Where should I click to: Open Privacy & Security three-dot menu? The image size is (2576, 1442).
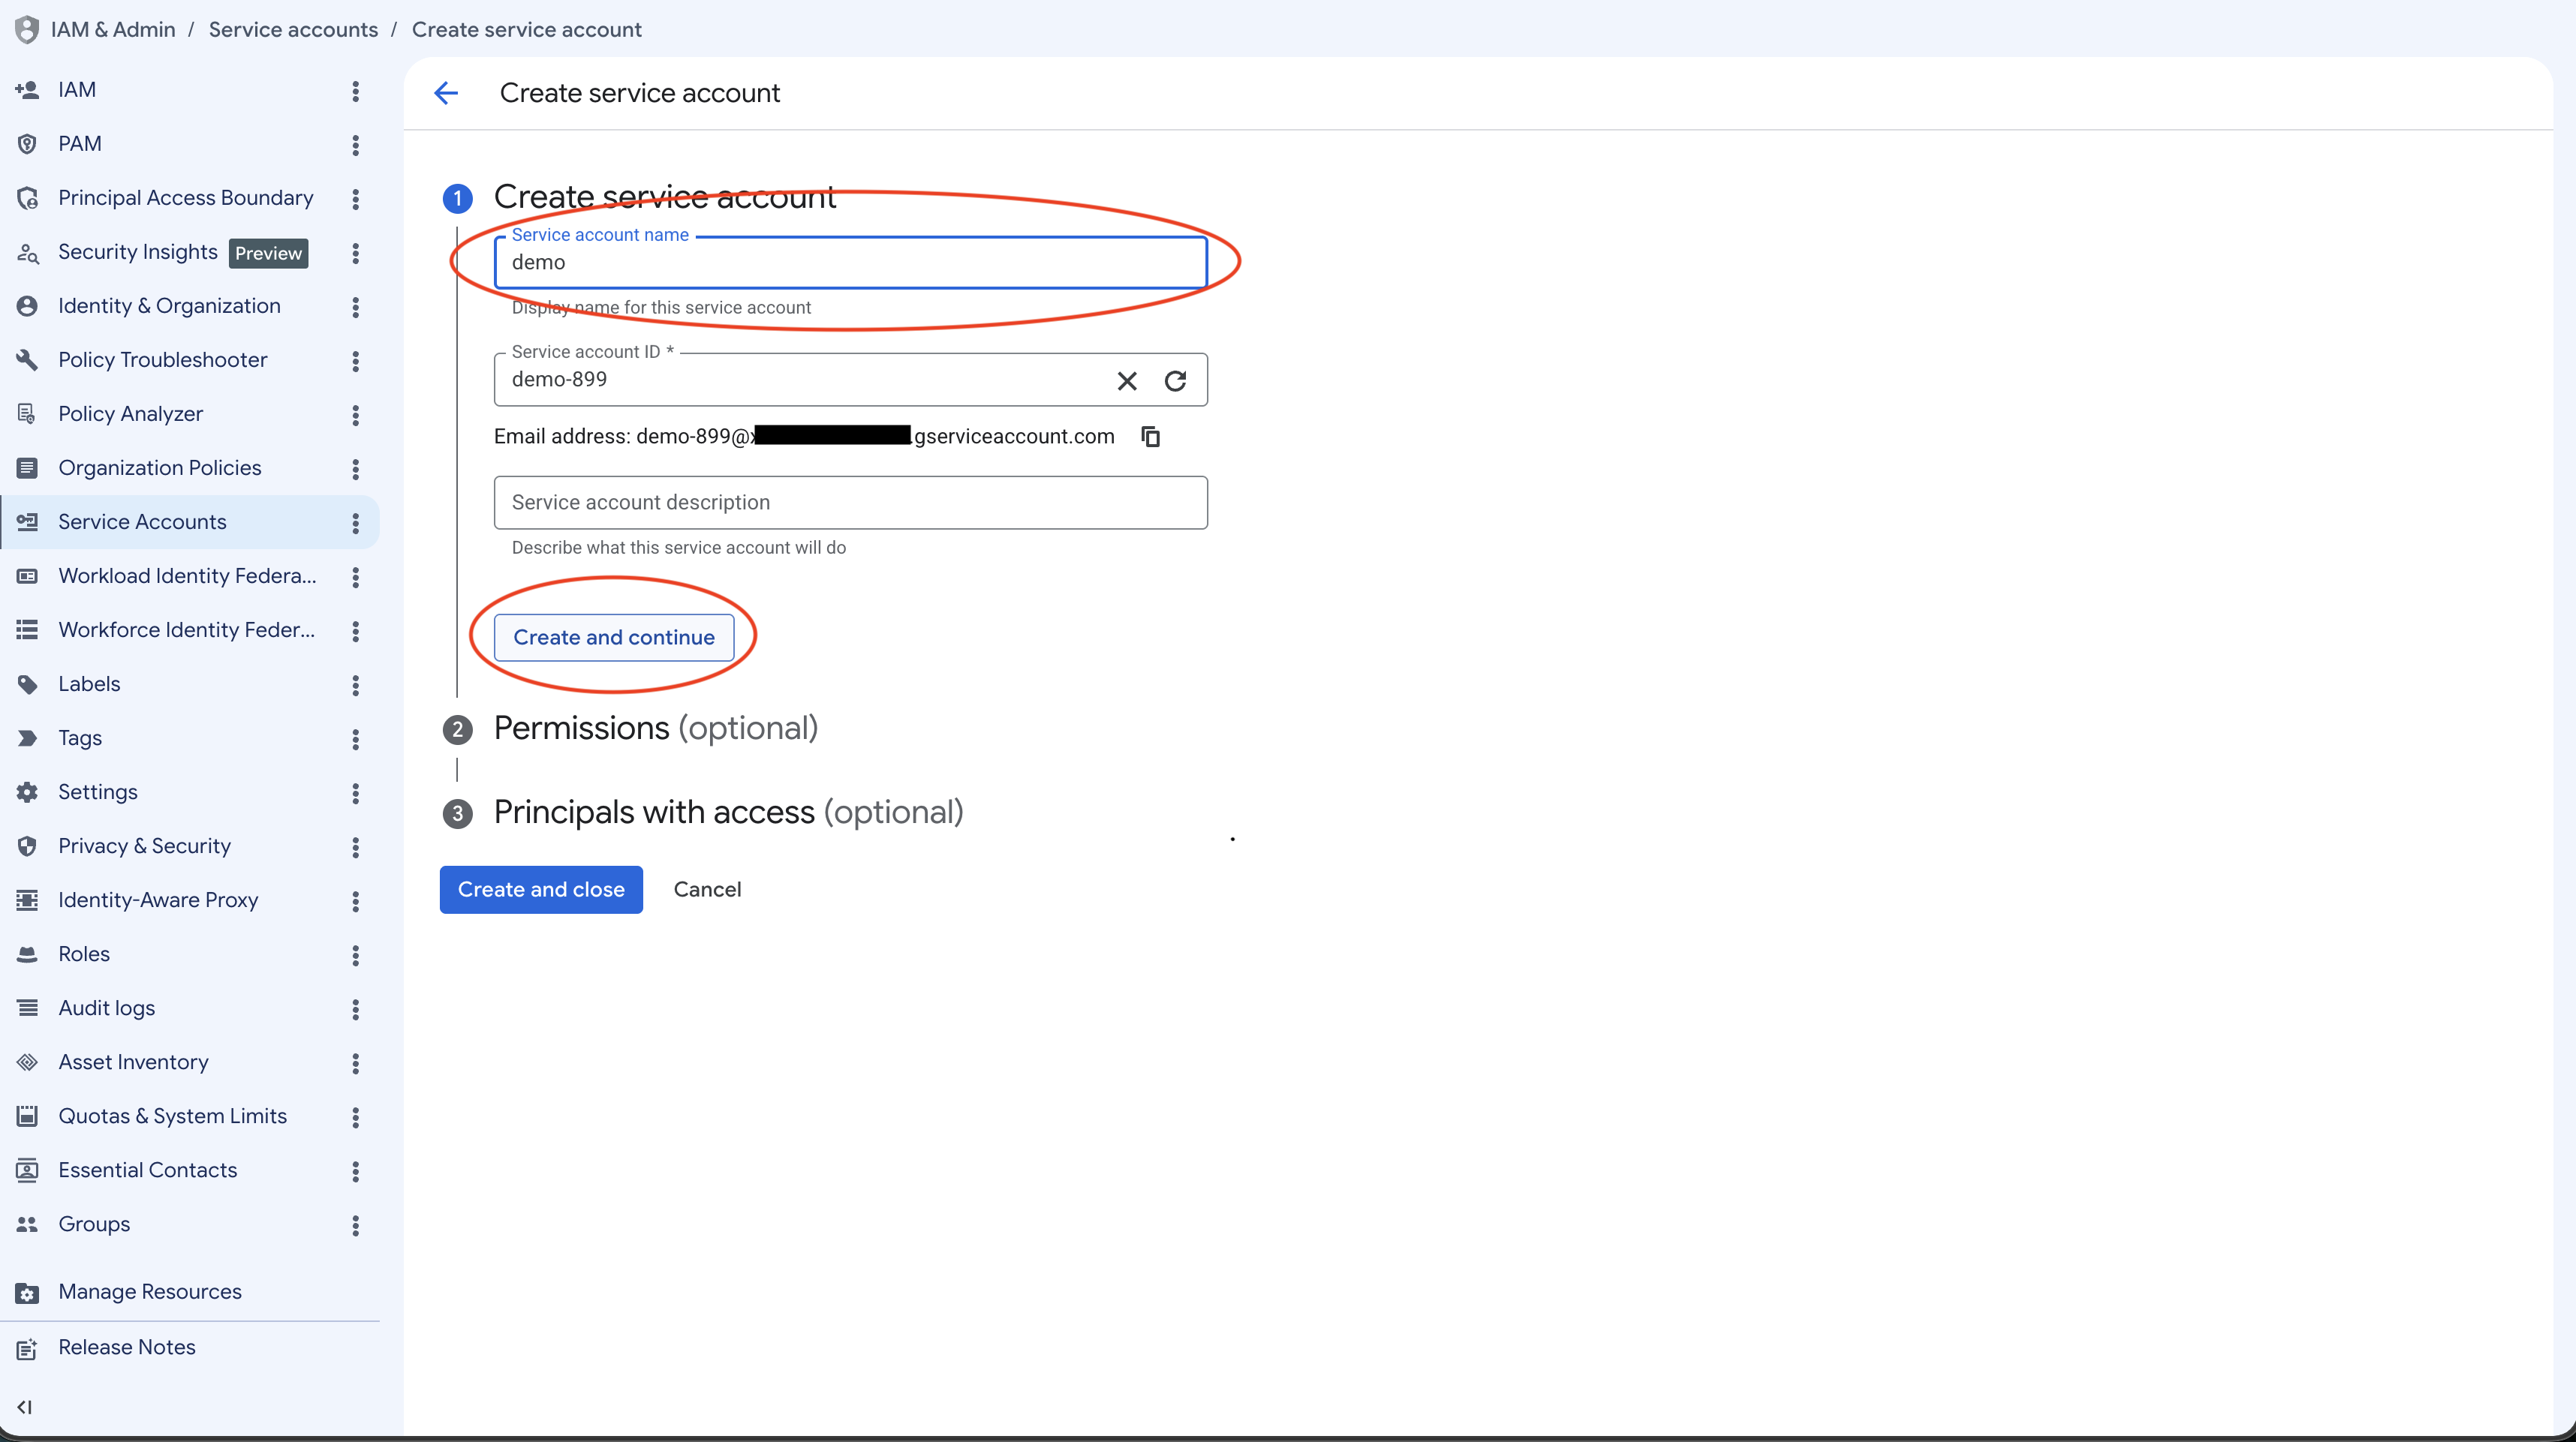click(355, 847)
